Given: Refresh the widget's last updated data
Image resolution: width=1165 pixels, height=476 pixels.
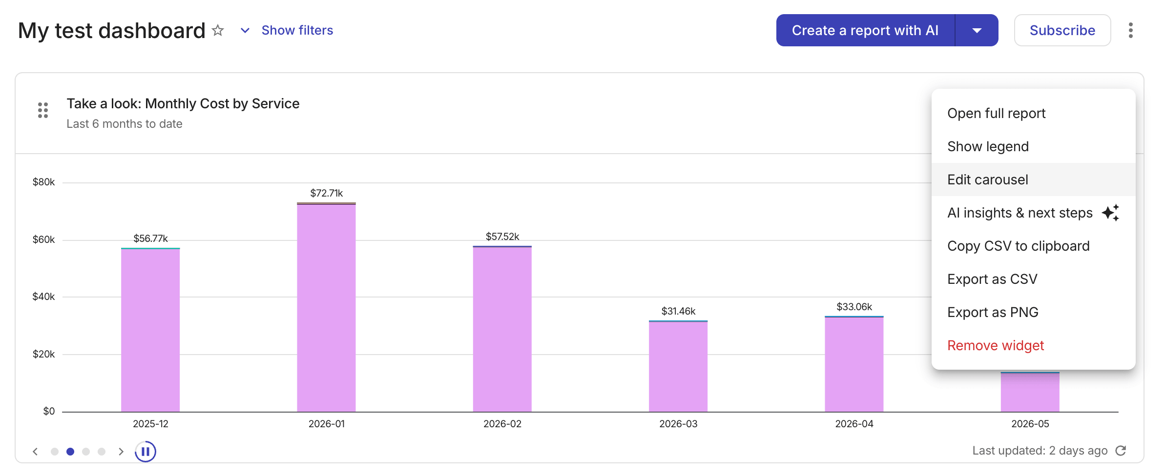Looking at the screenshot, I should (x=1121, y=451).
